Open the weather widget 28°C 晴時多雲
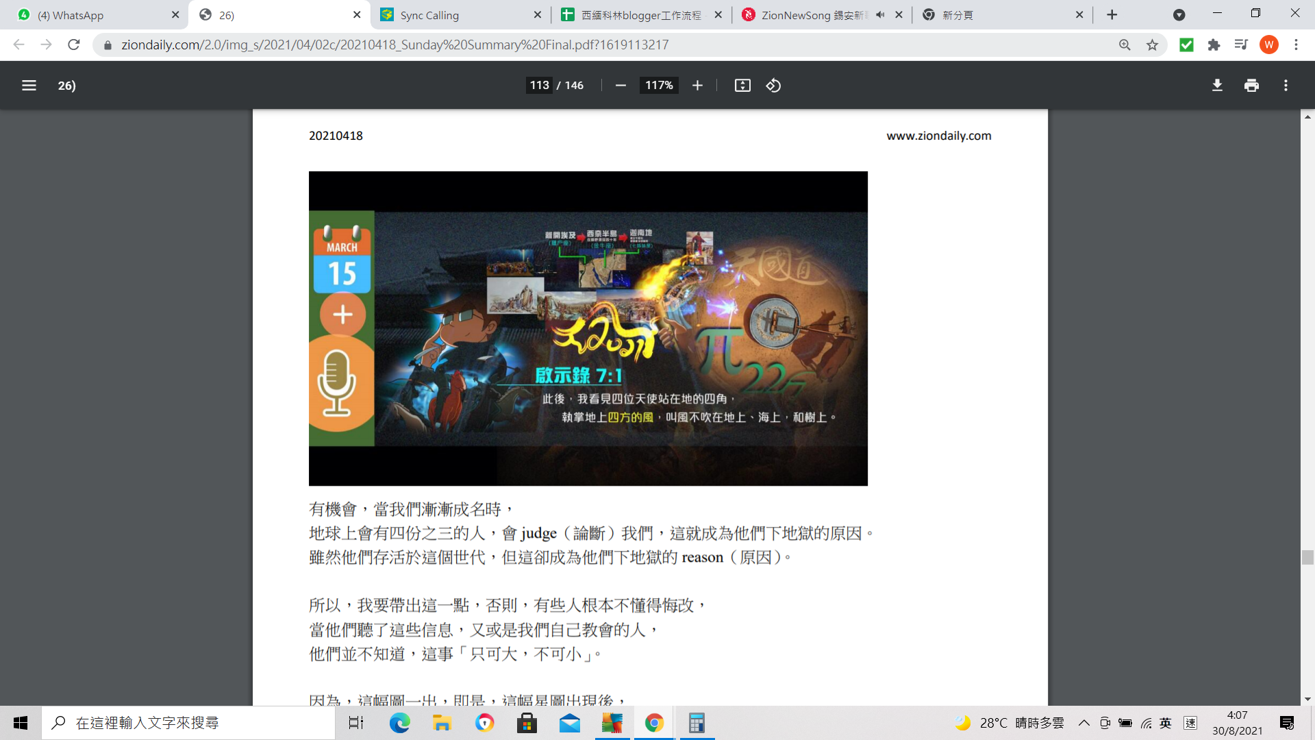The height and width of the screenshot is (740, 1315). (1010, 723)
